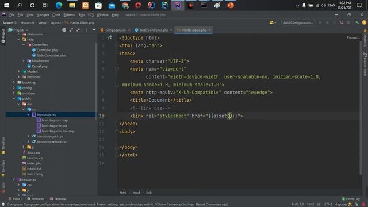The height and width of the screenshot is (207, 368).
Task: Click layouts breadcrumb in navigation bar
Action: tap(56, 22)
